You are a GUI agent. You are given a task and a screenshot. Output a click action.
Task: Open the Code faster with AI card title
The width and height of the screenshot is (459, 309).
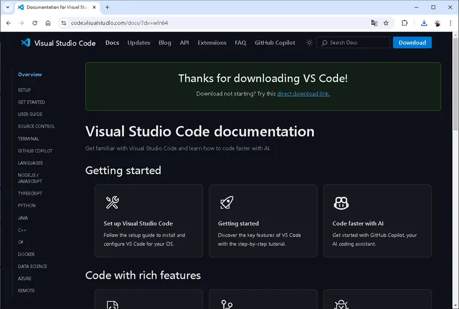coord(358,223)
